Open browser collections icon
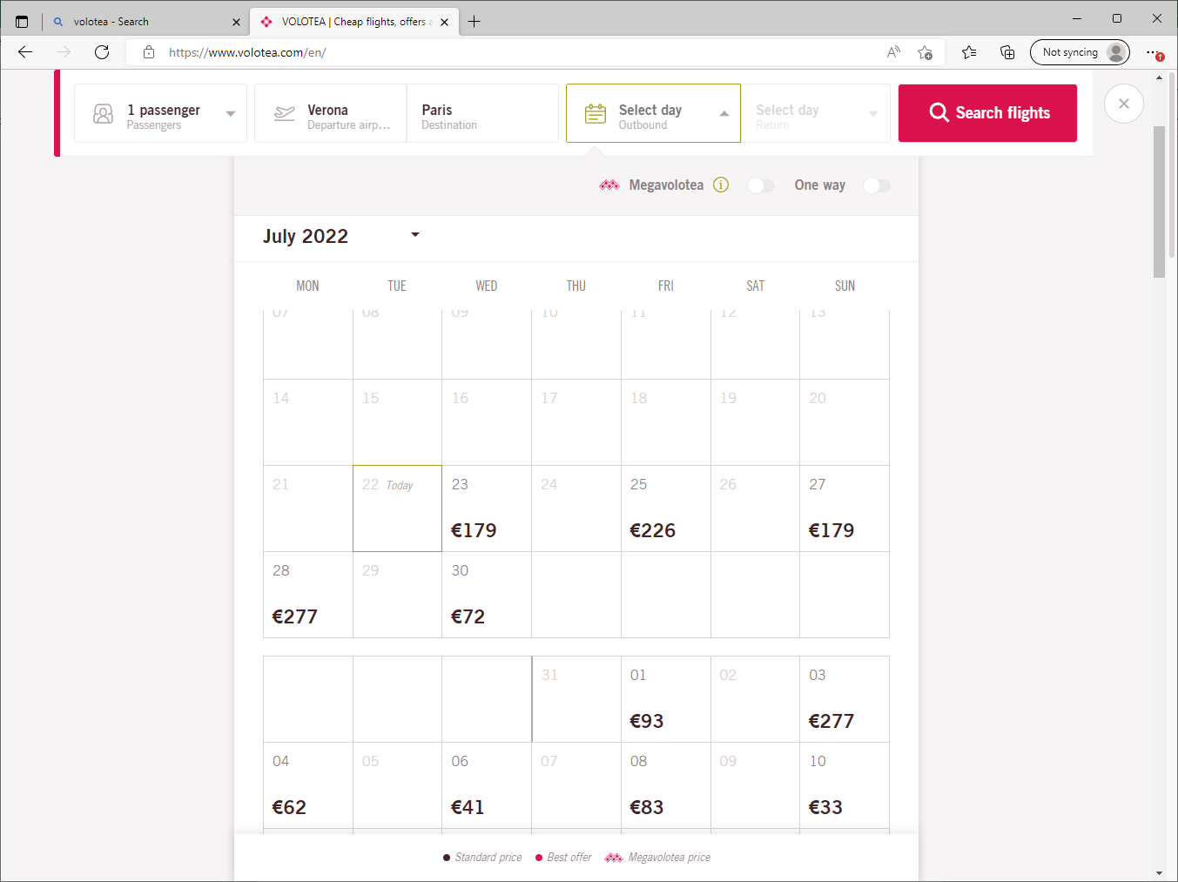The height and width of the screenshot is (882, 1178). click(1007, 52)
